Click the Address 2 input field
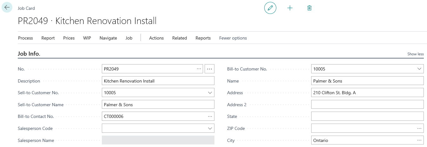 pos(367,105)
